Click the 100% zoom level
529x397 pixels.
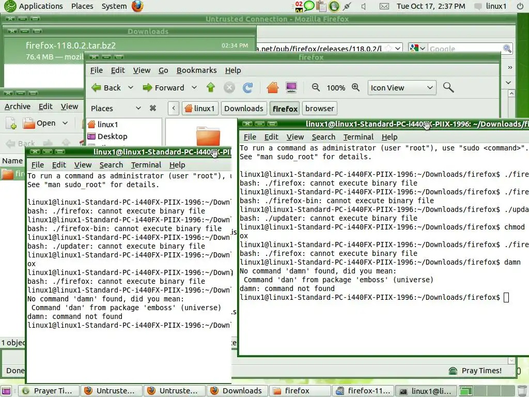click(336, 88)
